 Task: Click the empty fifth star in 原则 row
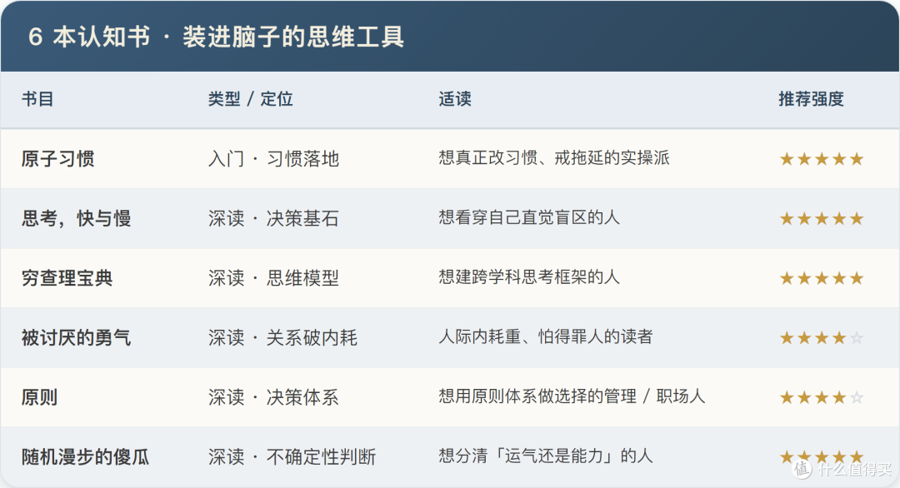(x=857, y=397)
